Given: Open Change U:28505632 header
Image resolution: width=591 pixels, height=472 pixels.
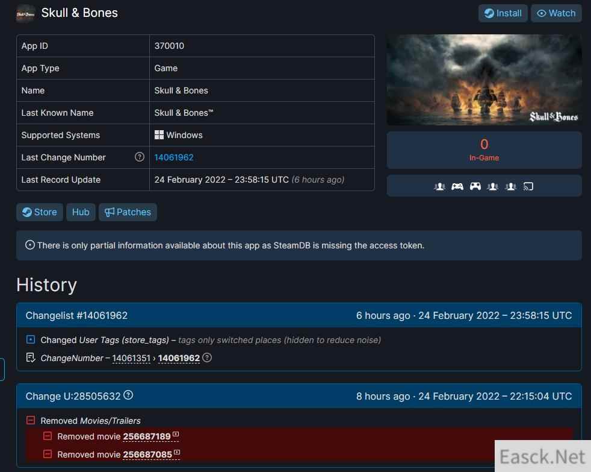Looking at the screenshot, I should (x=299, y=396).
